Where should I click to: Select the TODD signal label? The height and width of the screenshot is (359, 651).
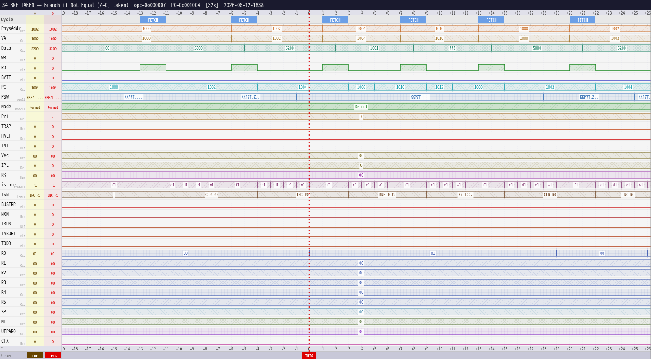tap(6, 243)
